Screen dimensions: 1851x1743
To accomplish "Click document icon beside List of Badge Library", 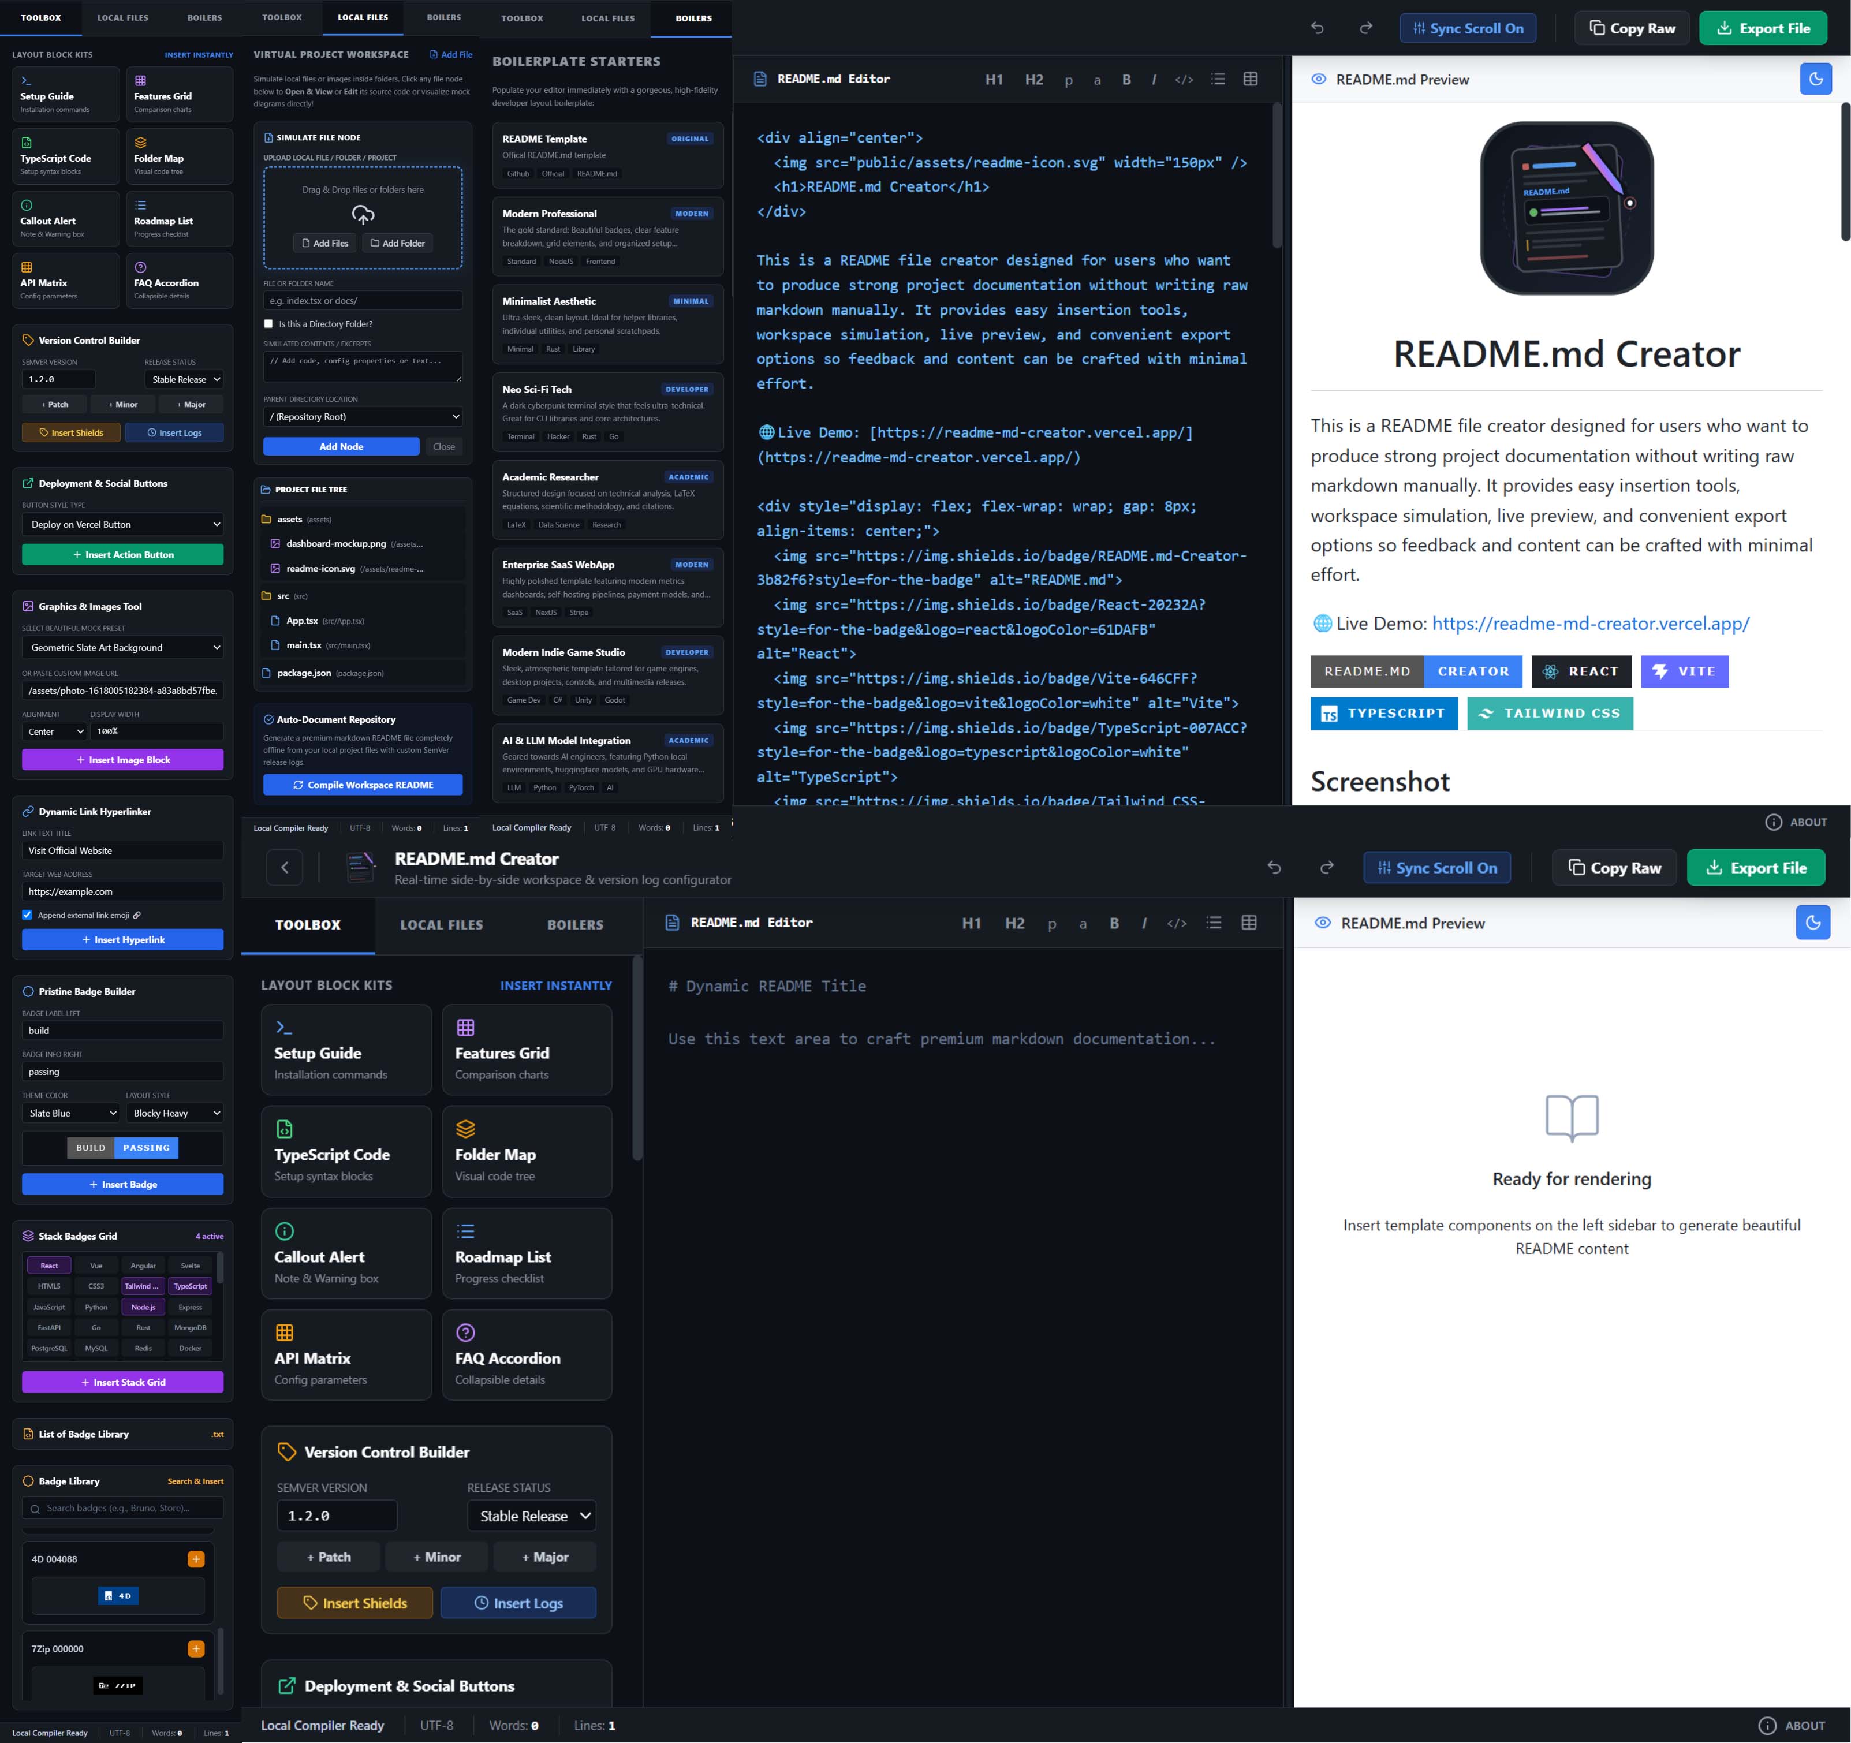I will pyautogui.click(x=28, y=1434).
